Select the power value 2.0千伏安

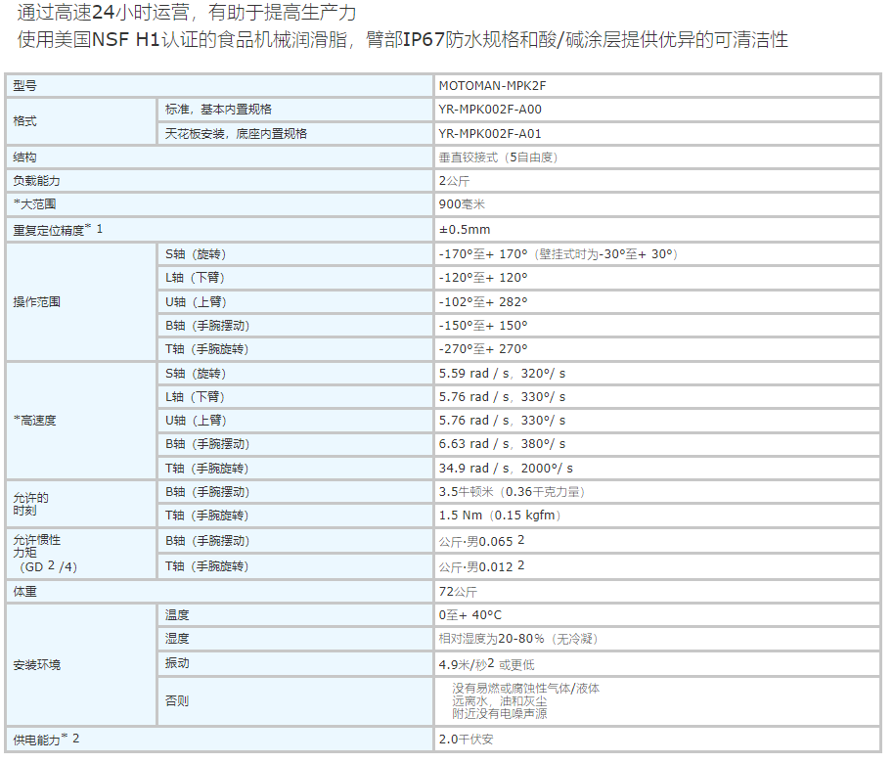click(x=466, y=740)
